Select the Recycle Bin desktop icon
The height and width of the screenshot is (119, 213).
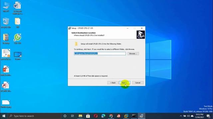pyautogui.click(x=6, y=23)
